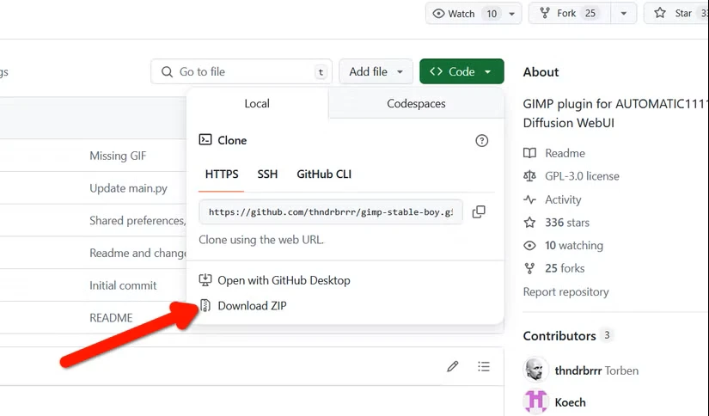Click the ZIP file icon
709x416 pixels.
point(205,306)
